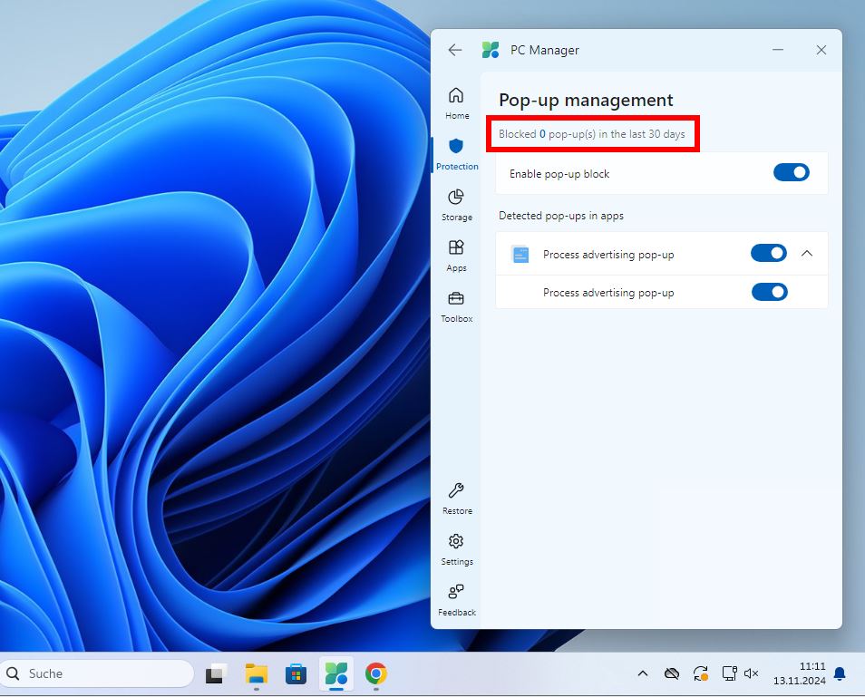Image resolution: width=865 pixels, height=697 pixels.
Task: Select the Protection shield icon
Action: (x=456, y=152)
